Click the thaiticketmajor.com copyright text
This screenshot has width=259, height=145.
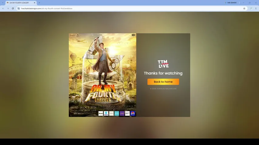tap(163, 89)
